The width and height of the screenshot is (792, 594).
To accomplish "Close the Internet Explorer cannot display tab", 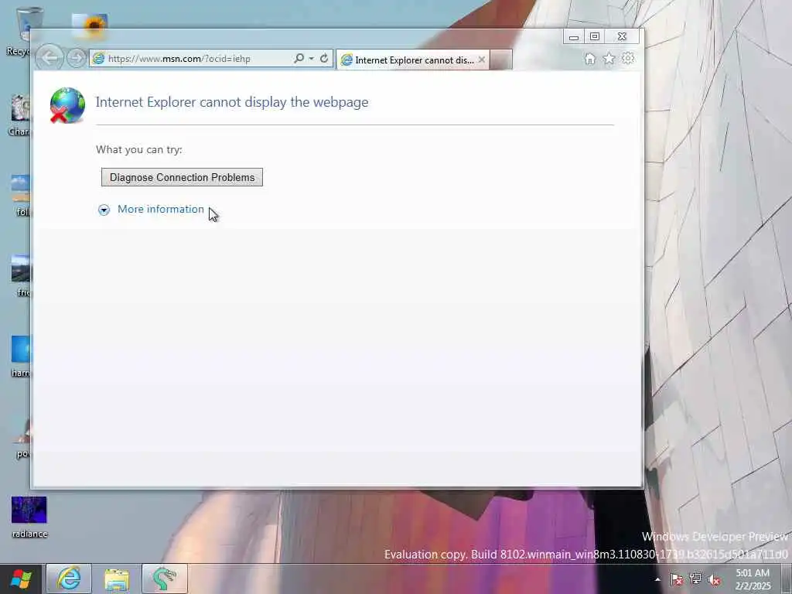I will (x=482, y=60).
